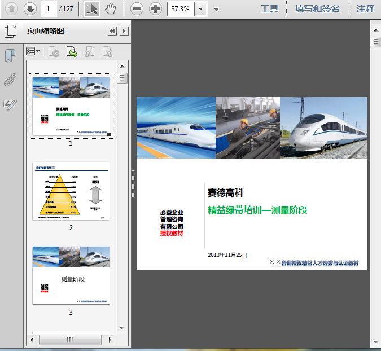Image resolution: width=381 pixels, height=351 pixels.
Task: Open the thumbnail options dropdown menu
Action: point(33,51)
